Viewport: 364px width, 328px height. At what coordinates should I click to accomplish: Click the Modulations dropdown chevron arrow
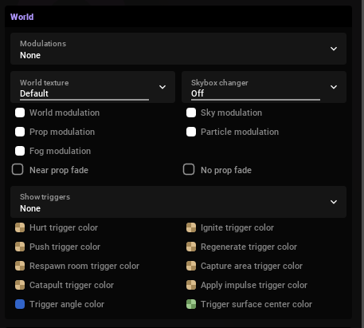click(334, 49)
